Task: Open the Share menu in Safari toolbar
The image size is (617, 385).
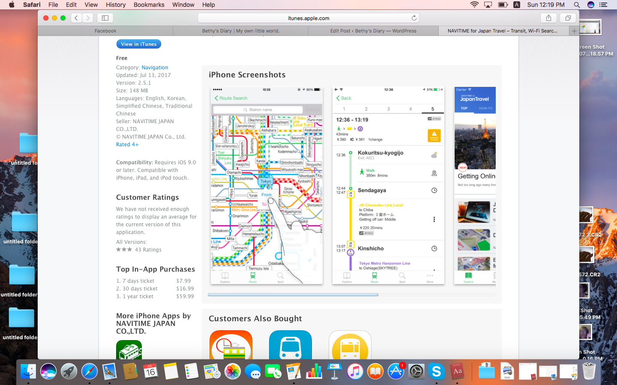Action: point(548,18)
